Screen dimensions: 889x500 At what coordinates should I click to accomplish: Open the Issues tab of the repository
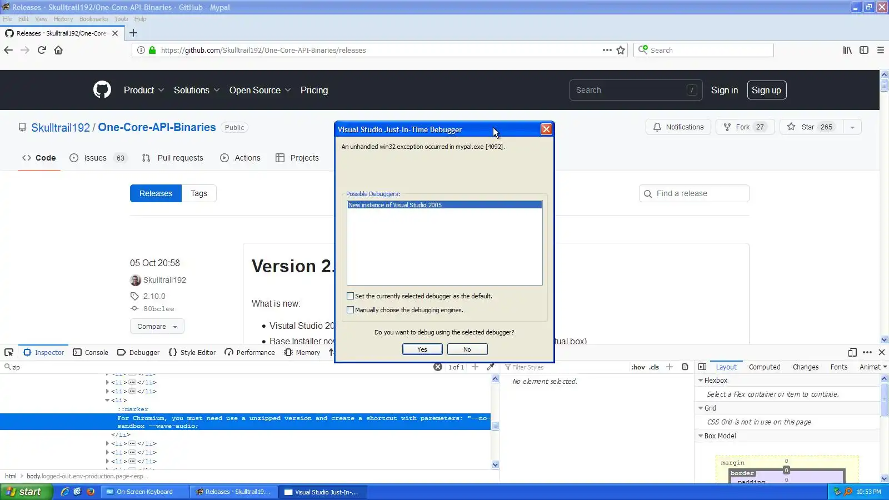tap(98, 158)
